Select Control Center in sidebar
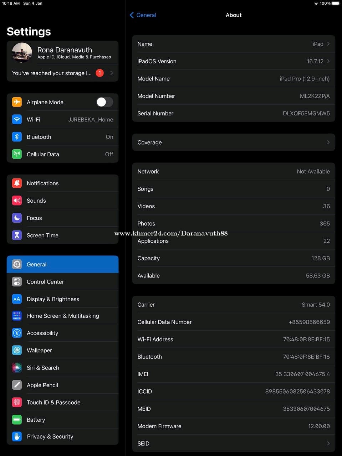342x456 pixels. 45,282
